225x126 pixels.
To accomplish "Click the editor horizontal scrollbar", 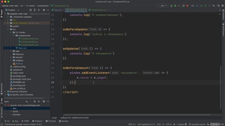I will click(137, 114).
